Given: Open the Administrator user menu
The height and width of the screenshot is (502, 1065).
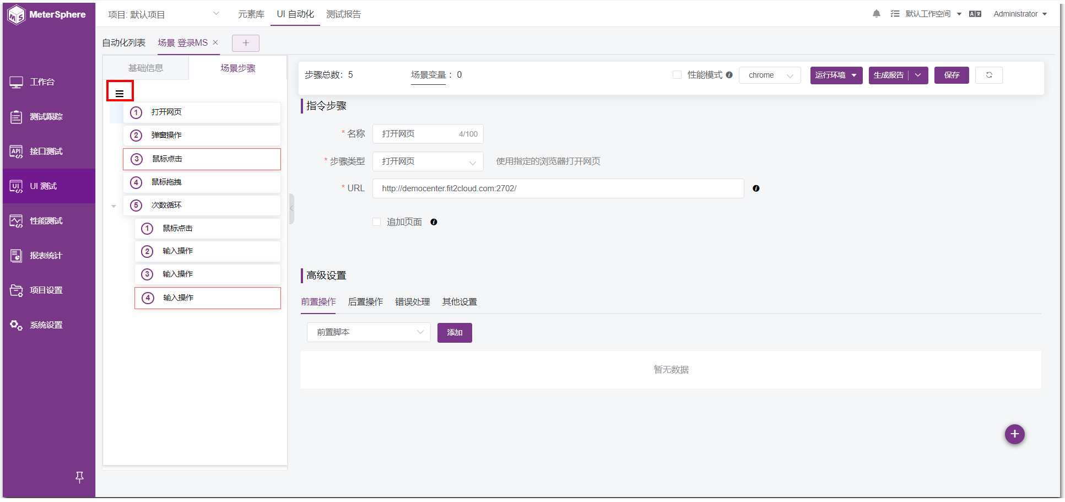Looking at the screenshot, I should click(1020, 14).
